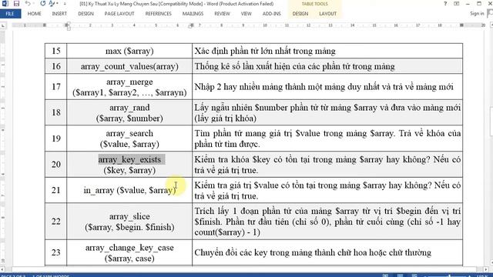Click the Redo/Repeat circular arrow icon
This screenshot has width=493, height=277.
43,4
